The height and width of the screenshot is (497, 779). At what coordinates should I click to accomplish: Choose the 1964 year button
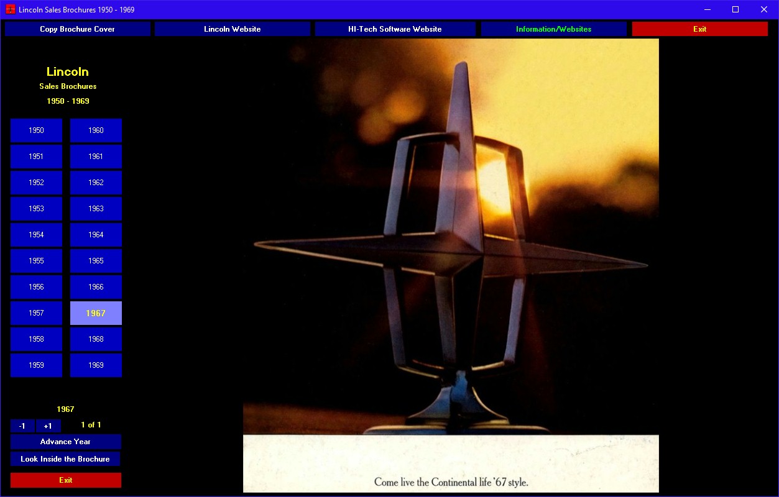coord(96,235)
